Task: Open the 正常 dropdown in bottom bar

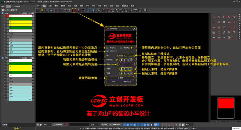Action: coord(95,125)
